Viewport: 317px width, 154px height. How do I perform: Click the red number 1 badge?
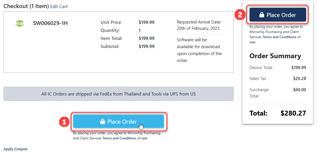(x=64, y=122)
